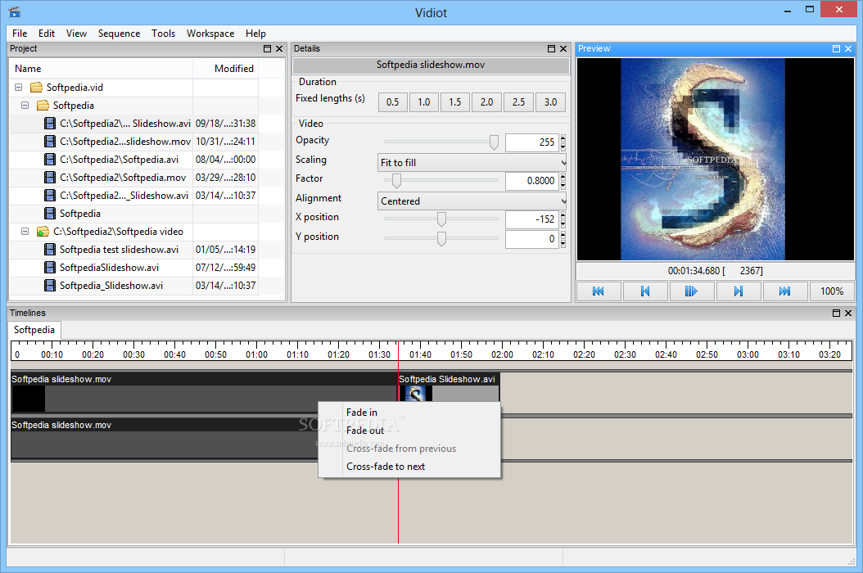Open the File menu
The image size is (863, 573).
click(20, 34)
